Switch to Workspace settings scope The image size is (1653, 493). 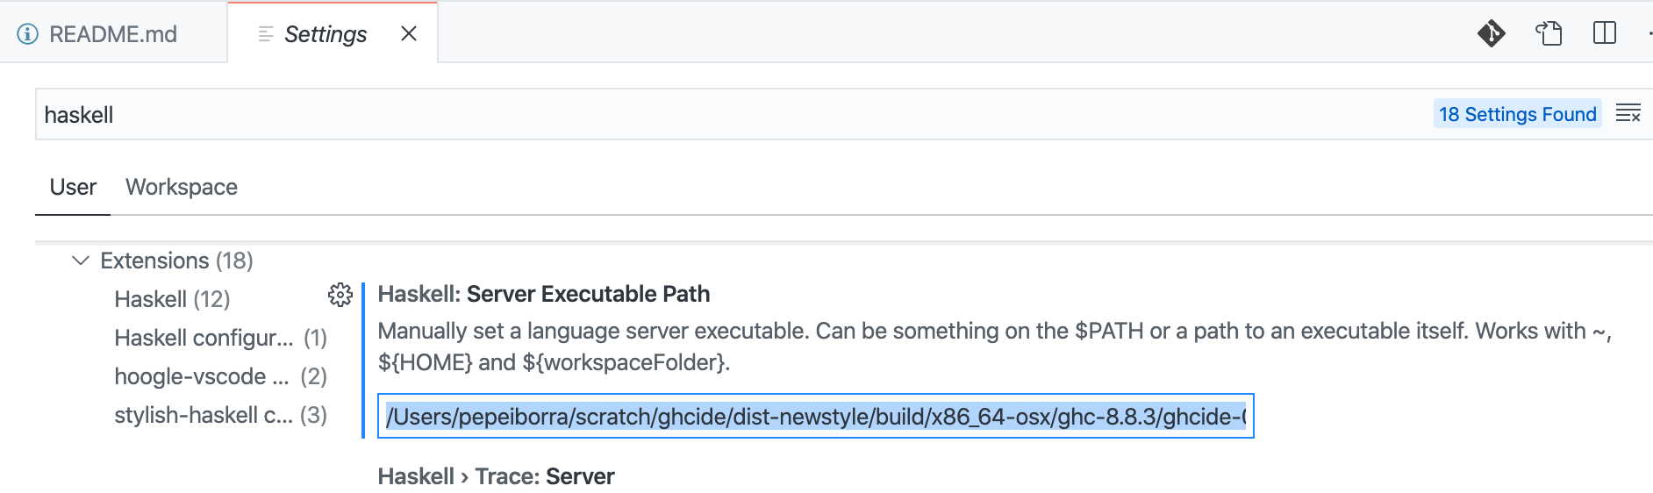(x=182, y=187)
